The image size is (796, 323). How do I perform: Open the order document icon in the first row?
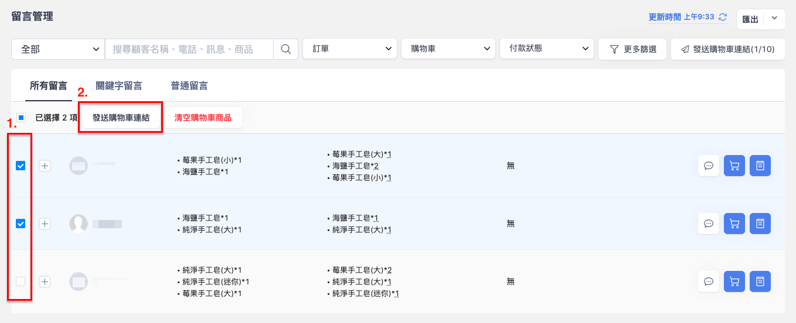760,166
